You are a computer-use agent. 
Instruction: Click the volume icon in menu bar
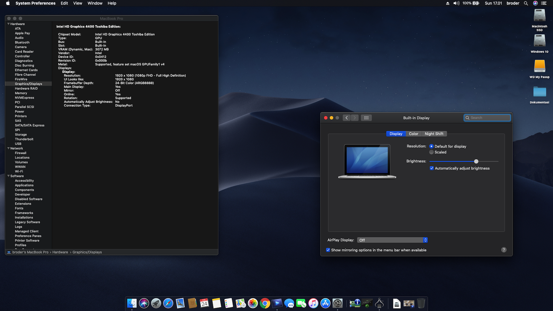(x=456, y=3)
